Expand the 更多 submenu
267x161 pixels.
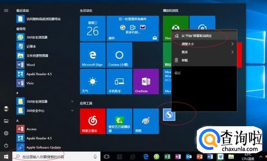pos(204,52)
